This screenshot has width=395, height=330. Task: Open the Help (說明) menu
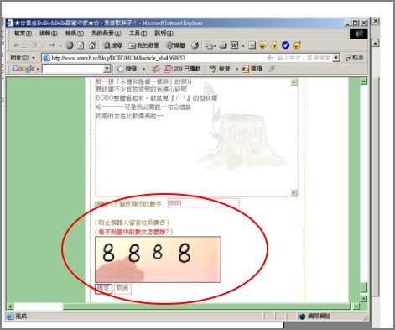pyautogui.click(x=164, y=34)
